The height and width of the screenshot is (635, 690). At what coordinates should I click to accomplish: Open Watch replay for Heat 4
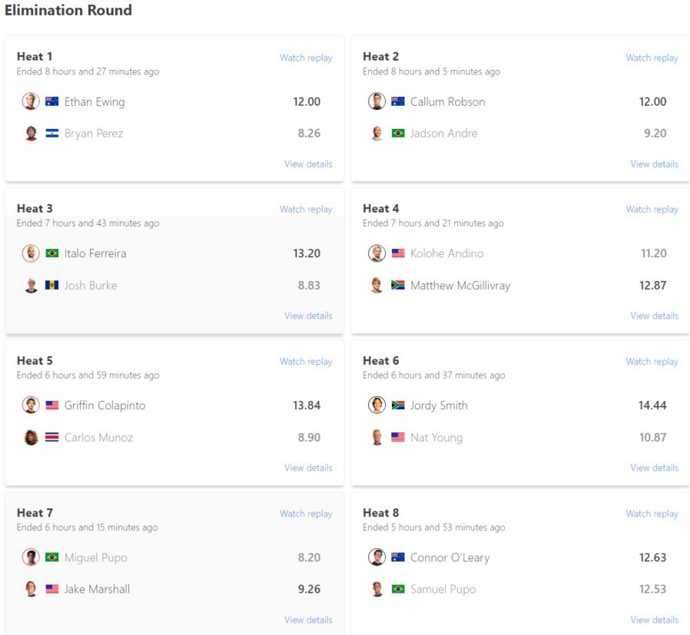point(652,209)
